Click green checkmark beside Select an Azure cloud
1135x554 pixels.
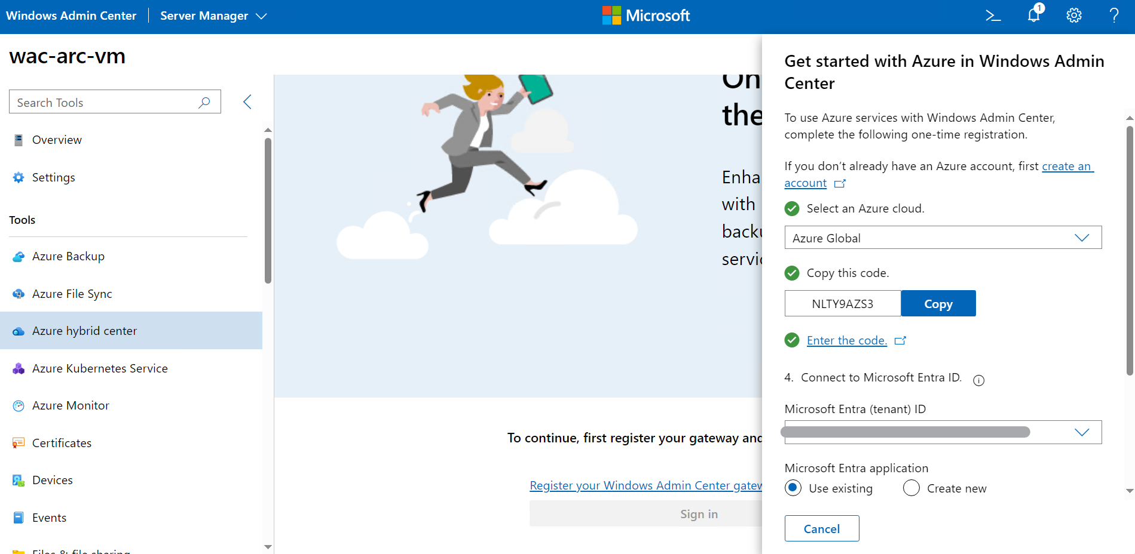coord(792,208)
